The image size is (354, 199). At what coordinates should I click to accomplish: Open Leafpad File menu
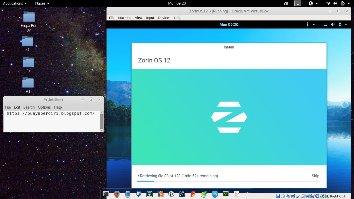(x=8, y=107)
